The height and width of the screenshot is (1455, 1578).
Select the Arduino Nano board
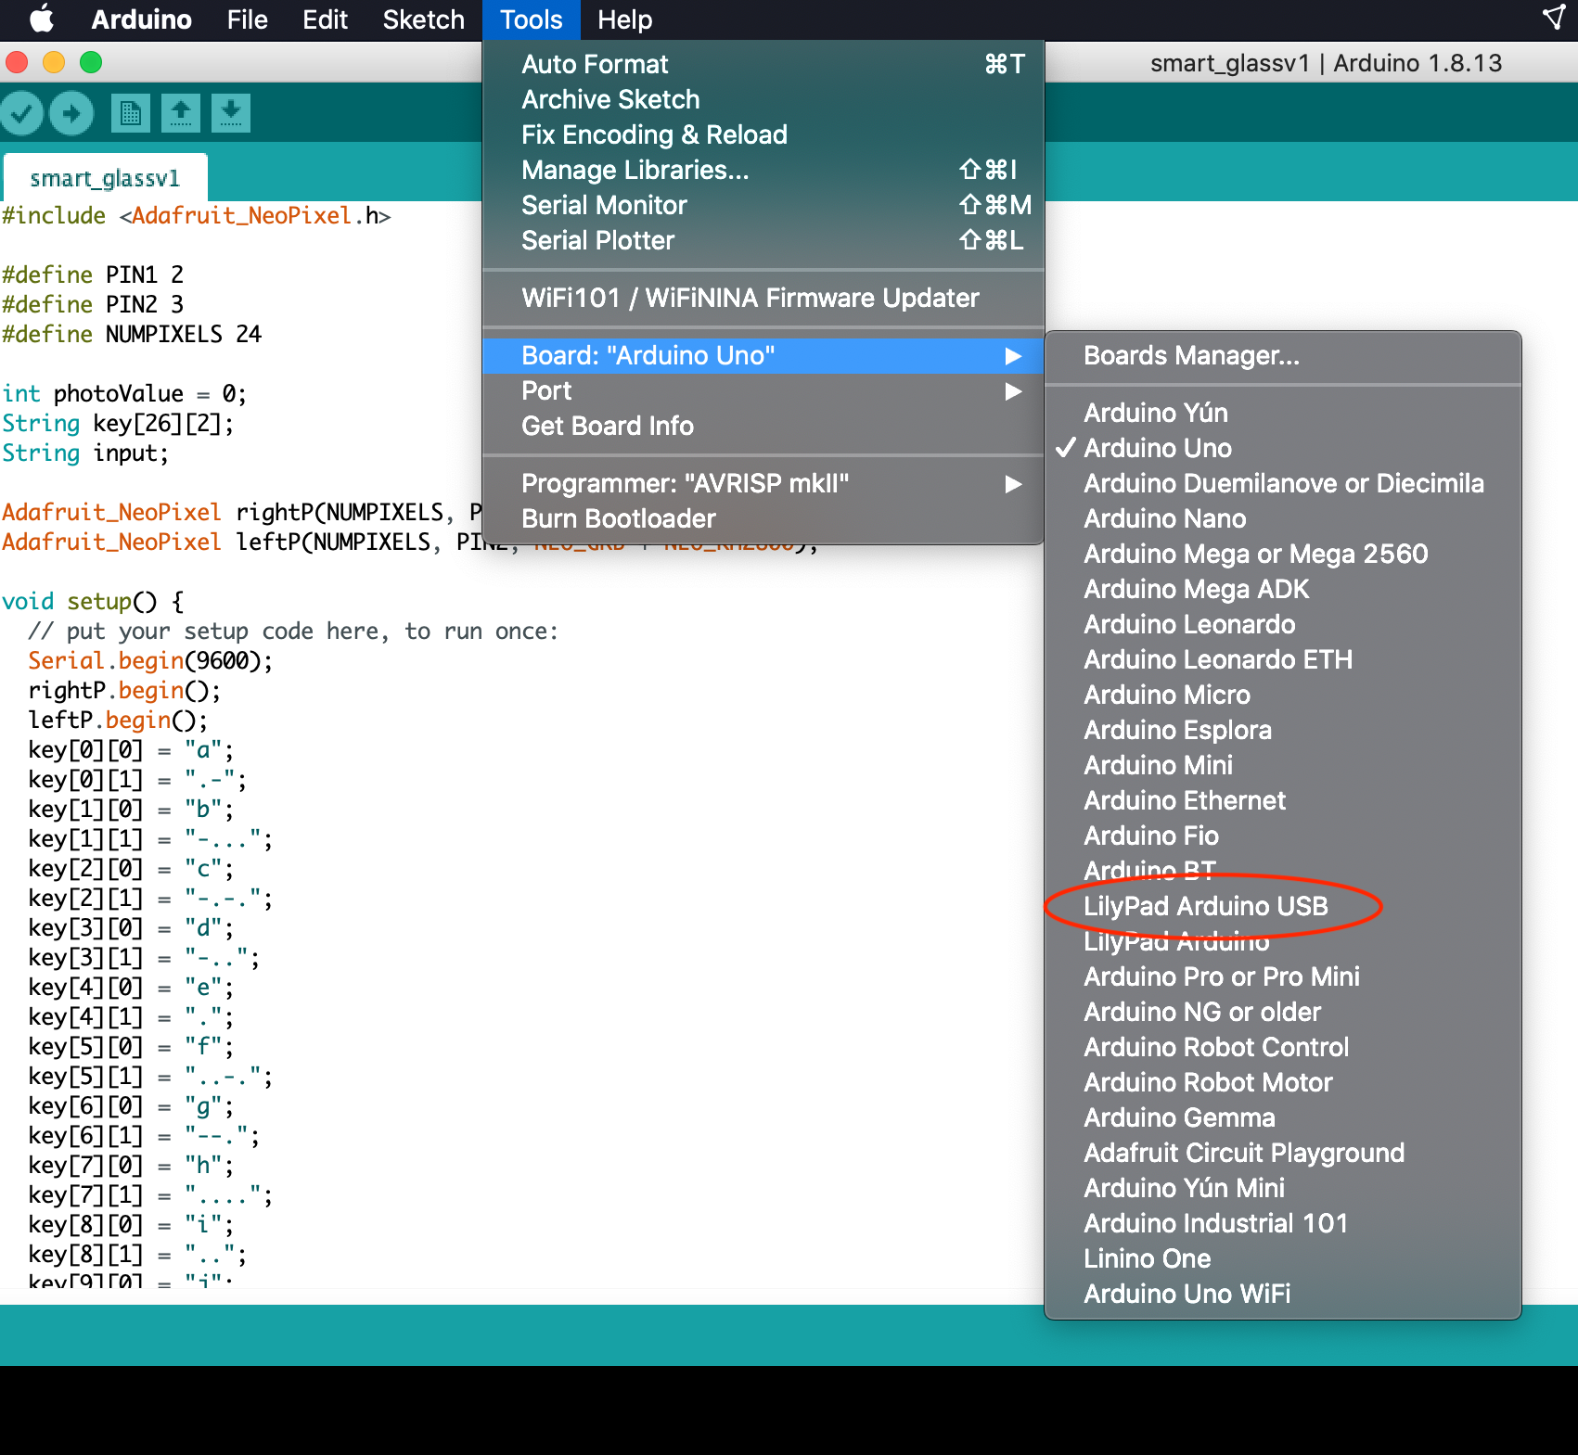pos(1283,518)
